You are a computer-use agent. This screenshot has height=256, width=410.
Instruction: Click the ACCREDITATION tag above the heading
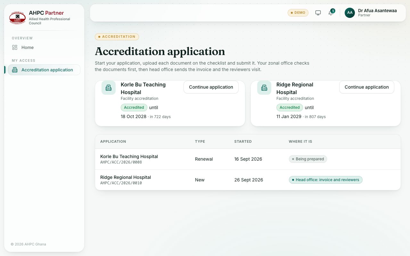point(117,37)
